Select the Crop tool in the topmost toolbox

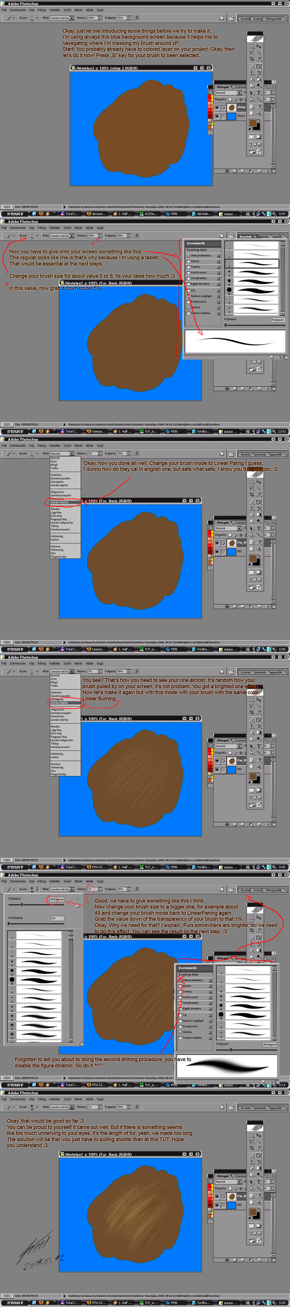[252, 59]
